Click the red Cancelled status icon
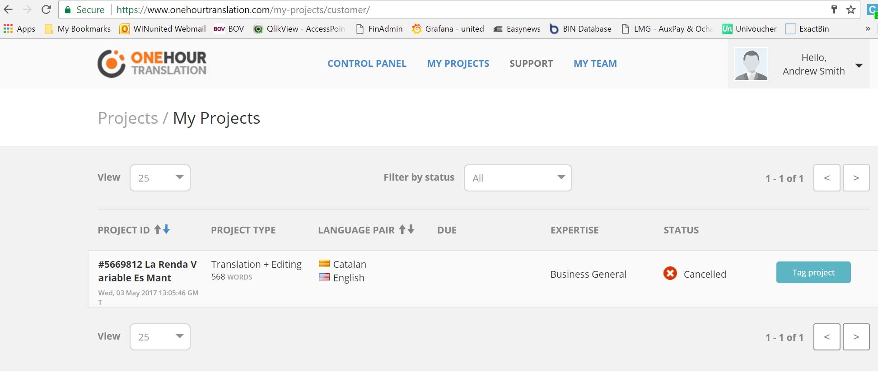878x373 pixels. click(x=670, y=273)
